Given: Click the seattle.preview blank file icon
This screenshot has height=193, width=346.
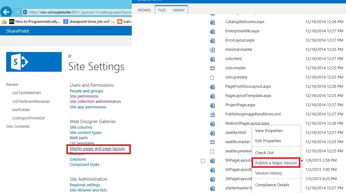Looking at the screenshot, I should 212,151.
